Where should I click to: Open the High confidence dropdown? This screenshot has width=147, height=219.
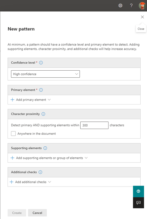[45, 74]
